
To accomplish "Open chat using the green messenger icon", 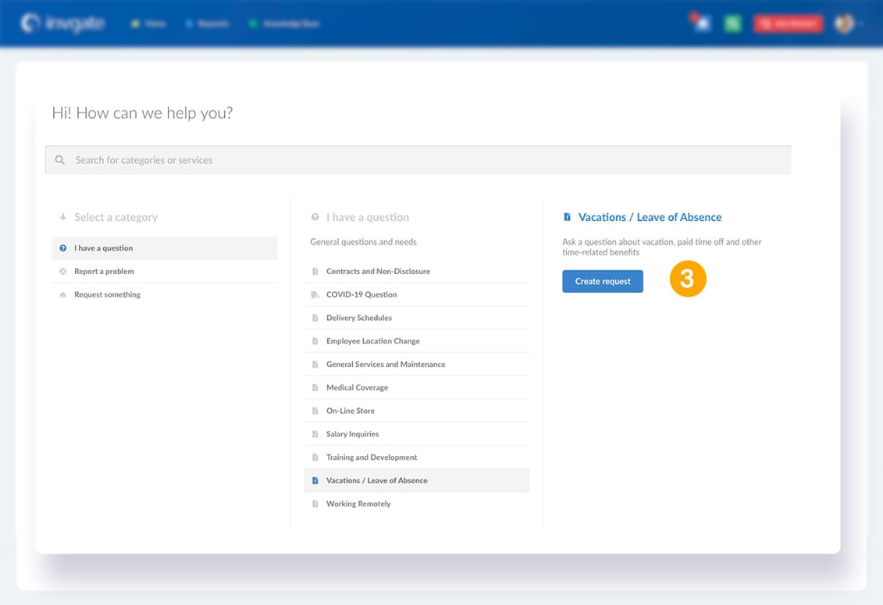I will [732, 23].
